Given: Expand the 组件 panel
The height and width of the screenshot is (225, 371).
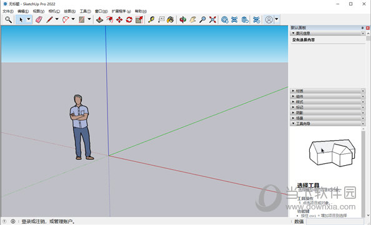Looking at the screenshot, I should pos(294,97).
